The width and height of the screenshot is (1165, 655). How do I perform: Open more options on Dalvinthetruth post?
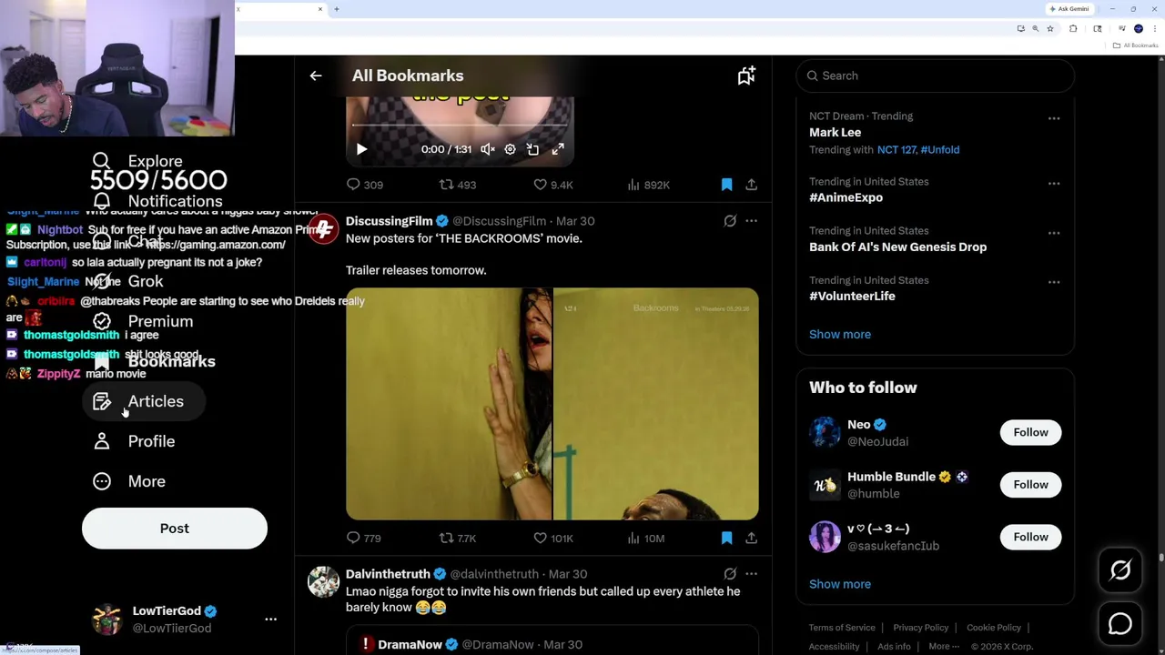pyautogui.click(x=751, y=574)
